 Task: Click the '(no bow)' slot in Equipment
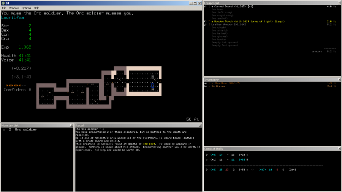click(x=217, y=9)
